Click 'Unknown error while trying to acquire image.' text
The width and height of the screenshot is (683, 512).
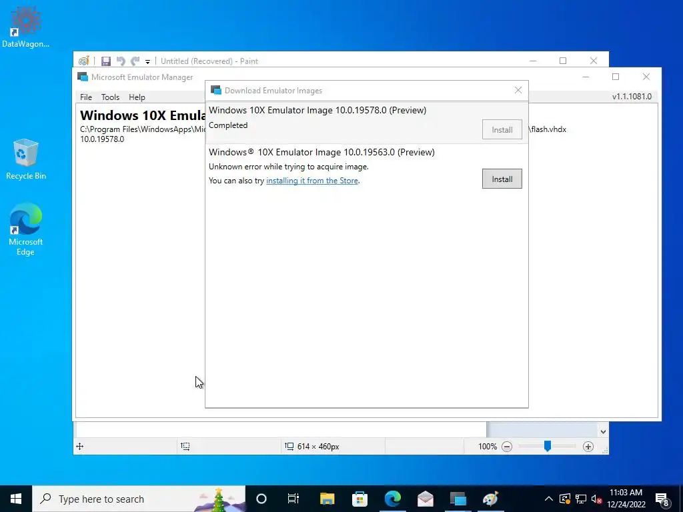[x=288, y=167]
